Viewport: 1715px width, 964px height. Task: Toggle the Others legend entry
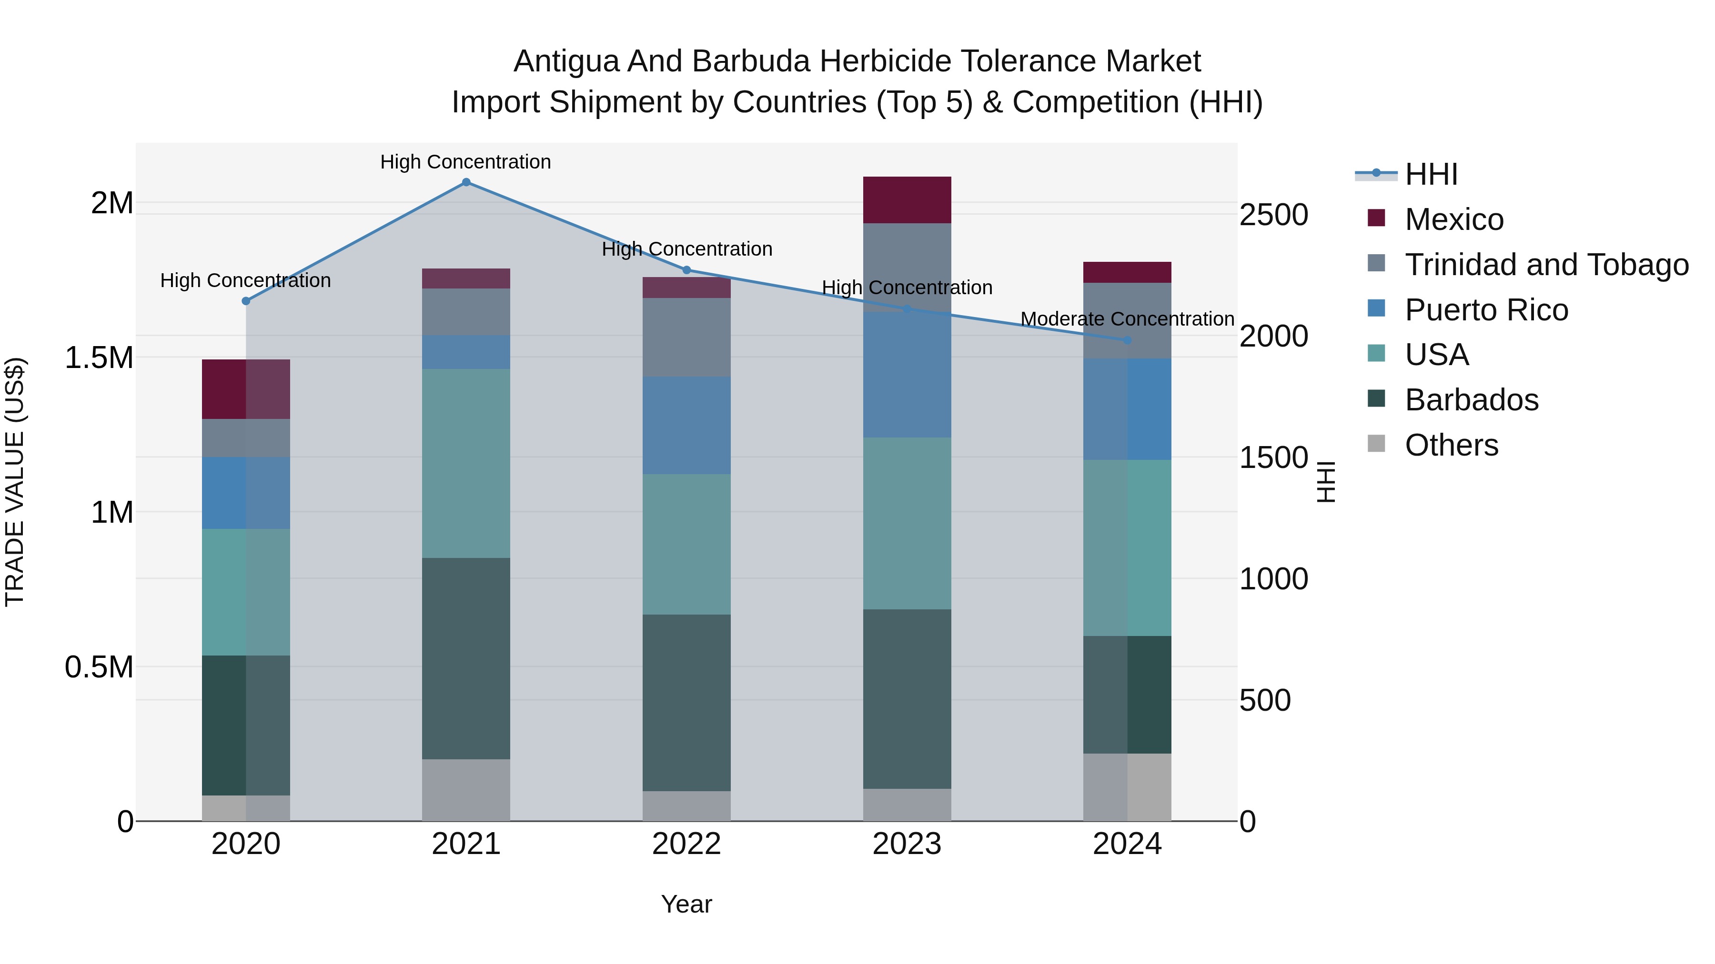pyautogui.click(x=1433, y=445)
